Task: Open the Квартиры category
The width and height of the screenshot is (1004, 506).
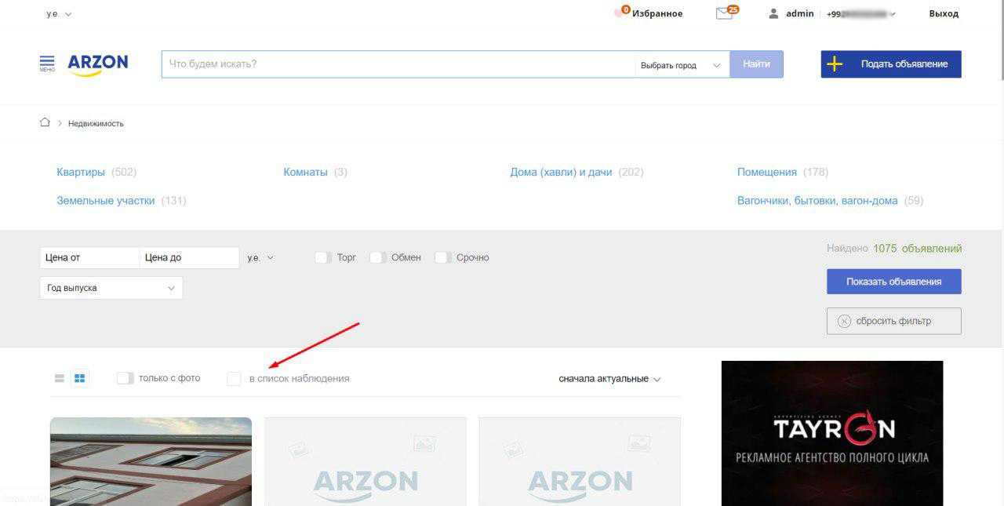Action: coord(80,172)
